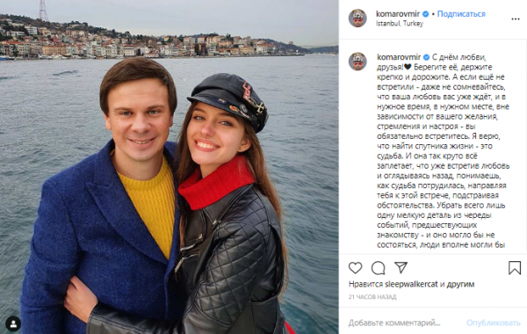Like the post with the heart icon
Viewport: 527px width, 334px height.
pyautogui.click(x=355, y=268)
